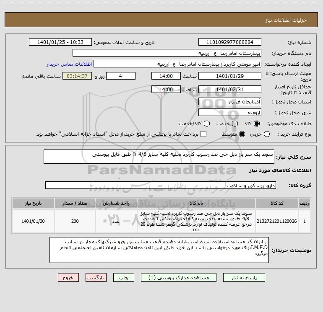The height and width of the screenshot is (312, 323).
Task: Select the خدمت radio button
Action: click(x=235, y=124)
